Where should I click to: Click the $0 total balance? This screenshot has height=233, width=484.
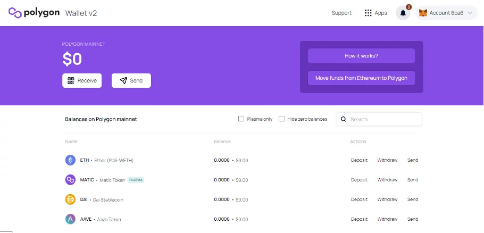coord(72,59)
